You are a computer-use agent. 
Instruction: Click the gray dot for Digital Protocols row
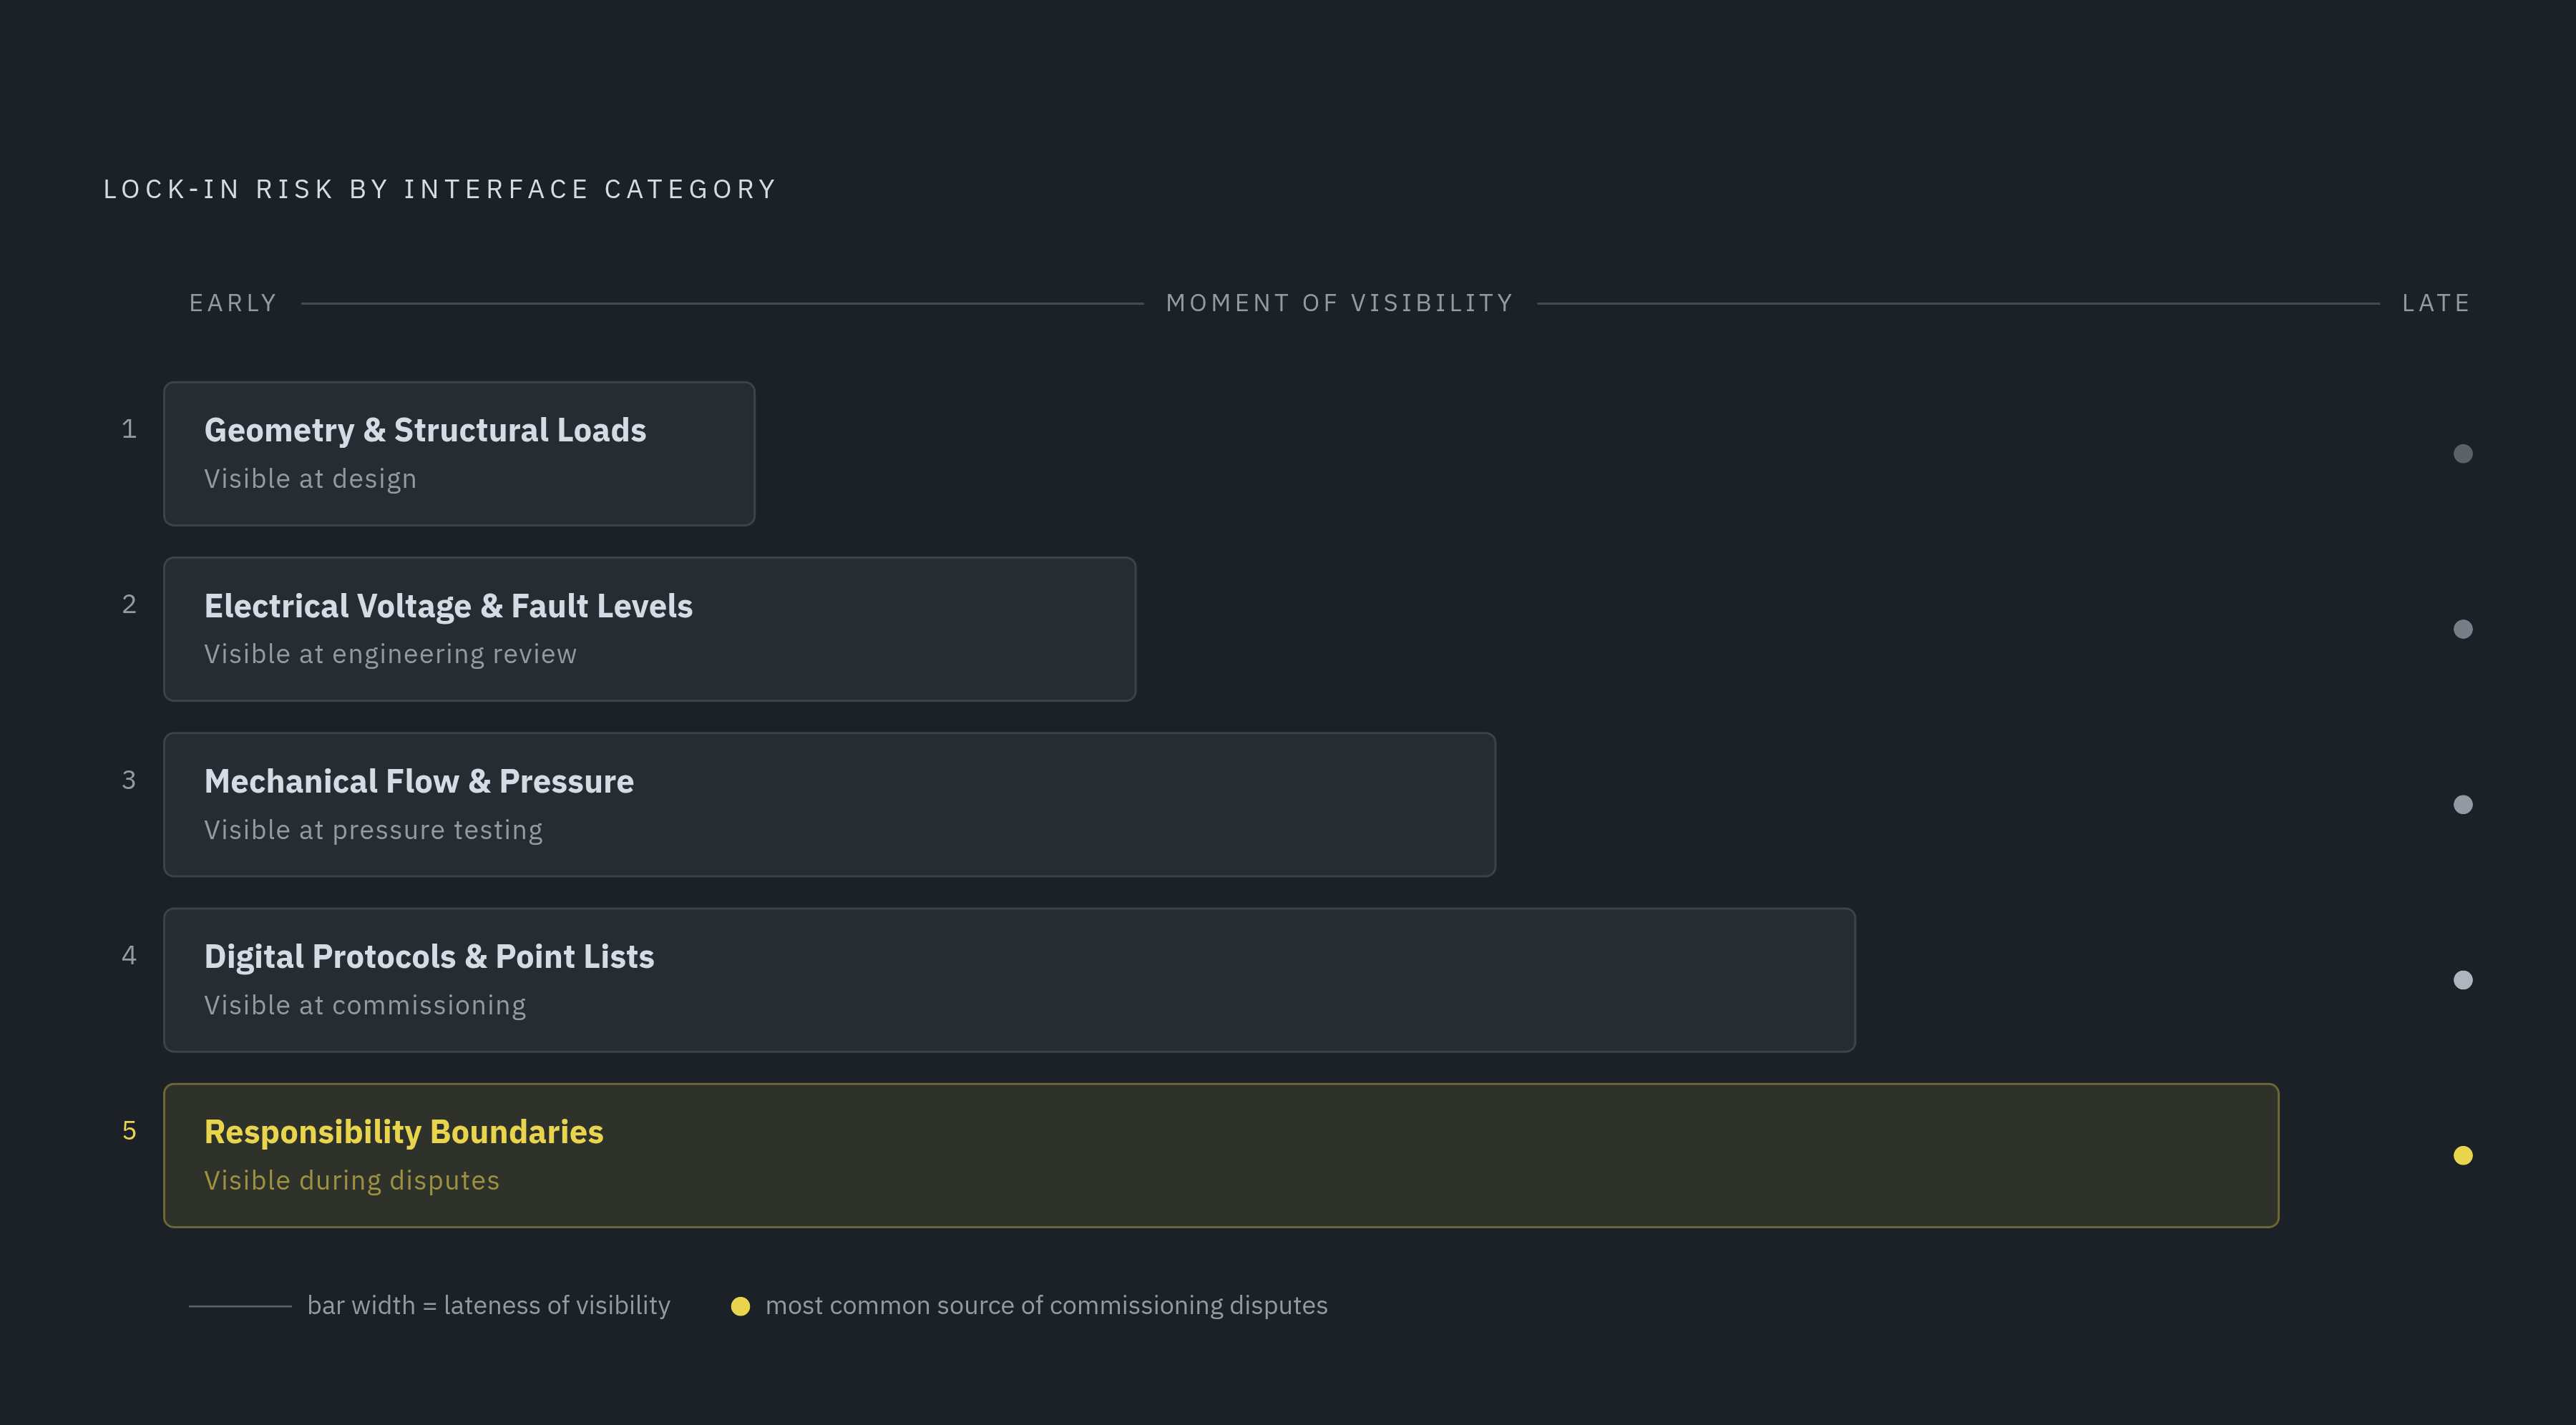(x=2463, y=980)
